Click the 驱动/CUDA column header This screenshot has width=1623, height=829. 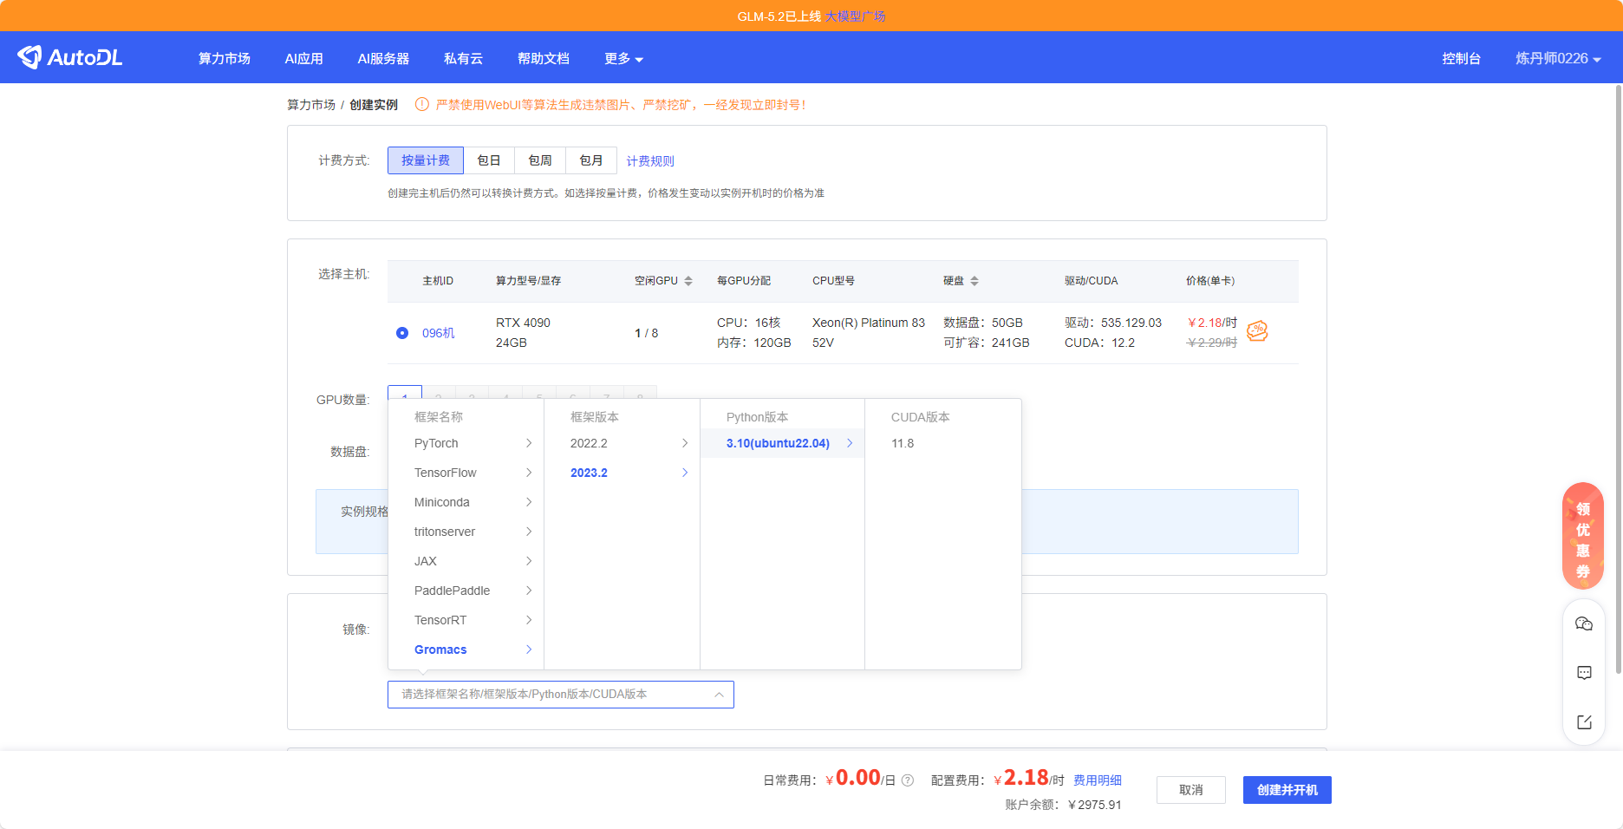pyautogui.click(x=1092, y=281)
